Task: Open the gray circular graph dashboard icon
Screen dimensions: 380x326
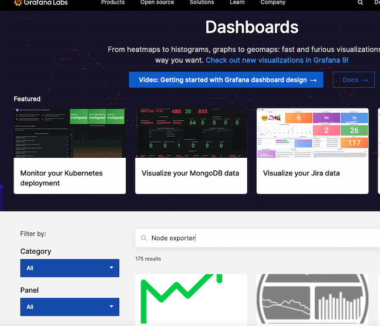Action: coord(312,299)
